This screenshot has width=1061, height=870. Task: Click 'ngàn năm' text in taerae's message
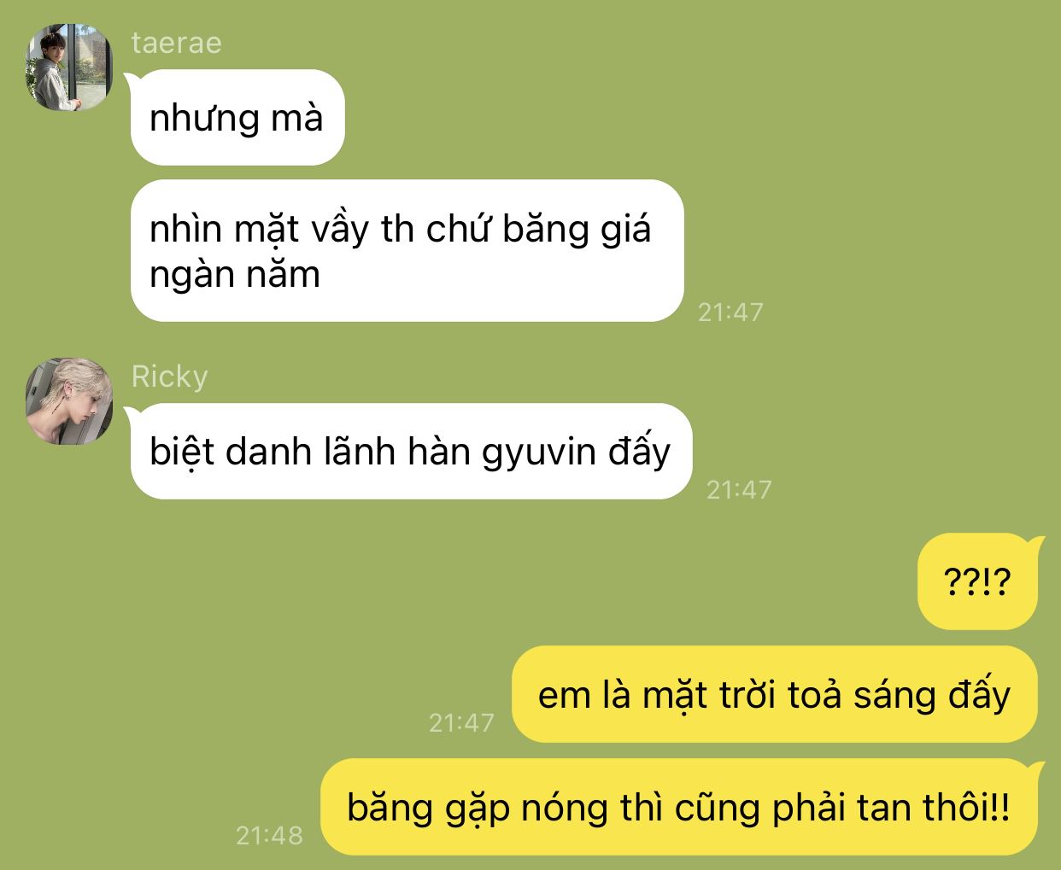pyautogui.click(x=235, y=275)
